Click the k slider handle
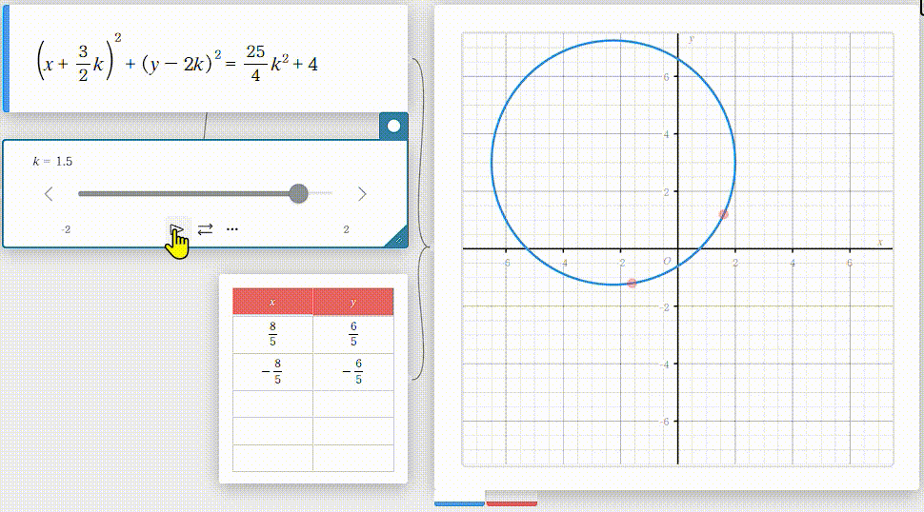This screenshot has width=924, height=512. click(298, 194)
